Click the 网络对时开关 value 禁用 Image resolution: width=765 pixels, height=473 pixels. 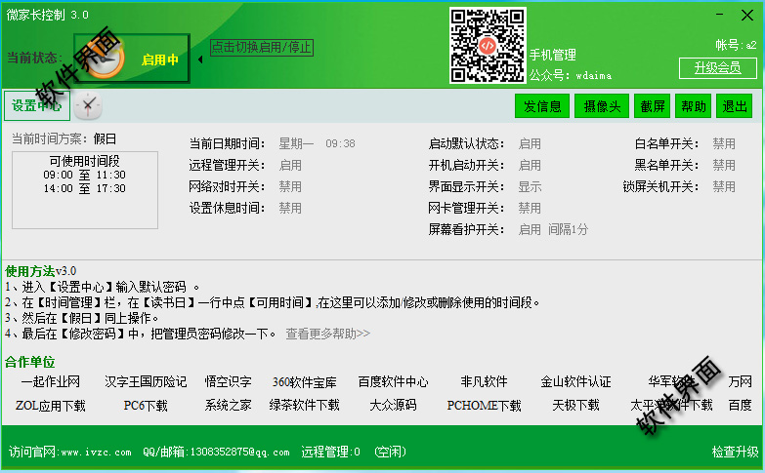pyautogui.click(x=290, y=186)
